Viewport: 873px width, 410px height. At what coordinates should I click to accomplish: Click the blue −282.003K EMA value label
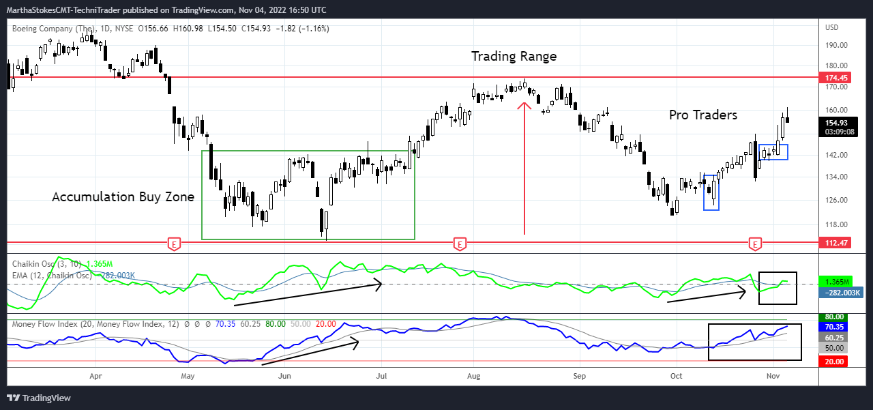point(842,293)
